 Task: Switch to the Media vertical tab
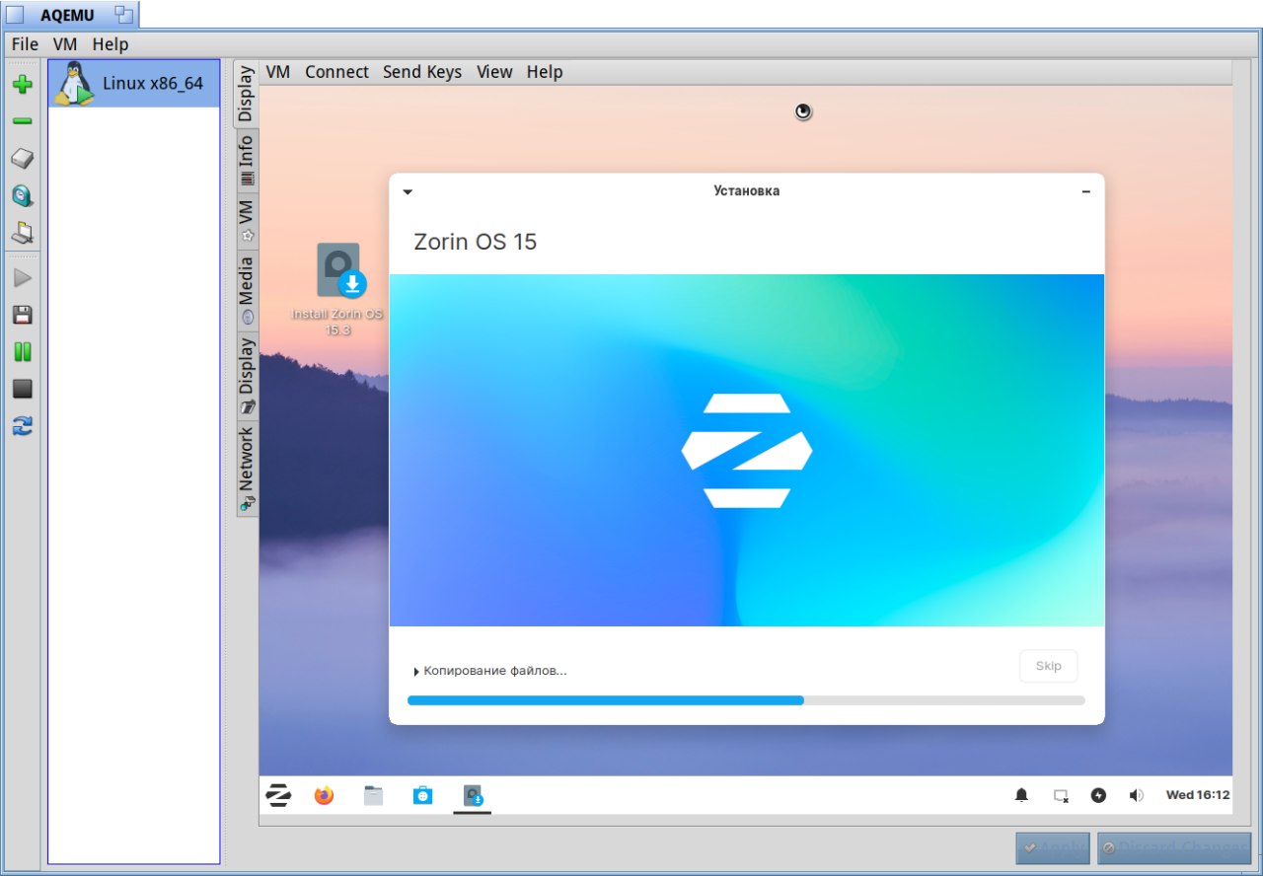tap(246, 290)
